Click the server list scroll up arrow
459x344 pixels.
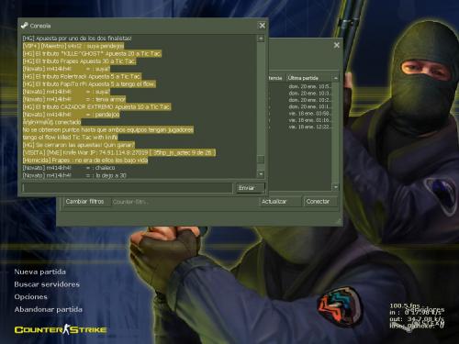tap(336, 78)
